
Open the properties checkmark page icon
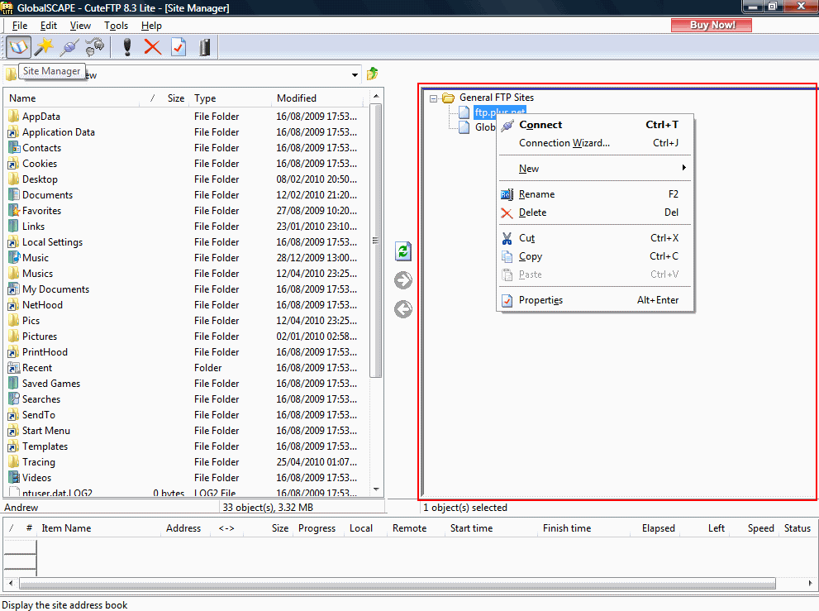click(179, 47)
